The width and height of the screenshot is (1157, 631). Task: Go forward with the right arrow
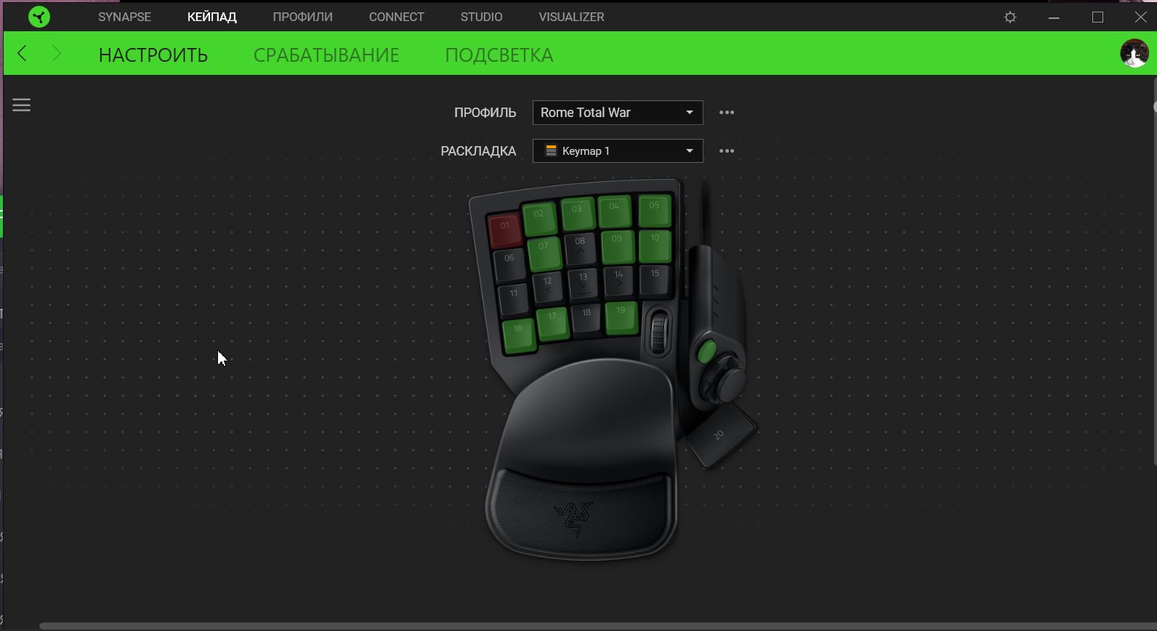tap(57, 53)
